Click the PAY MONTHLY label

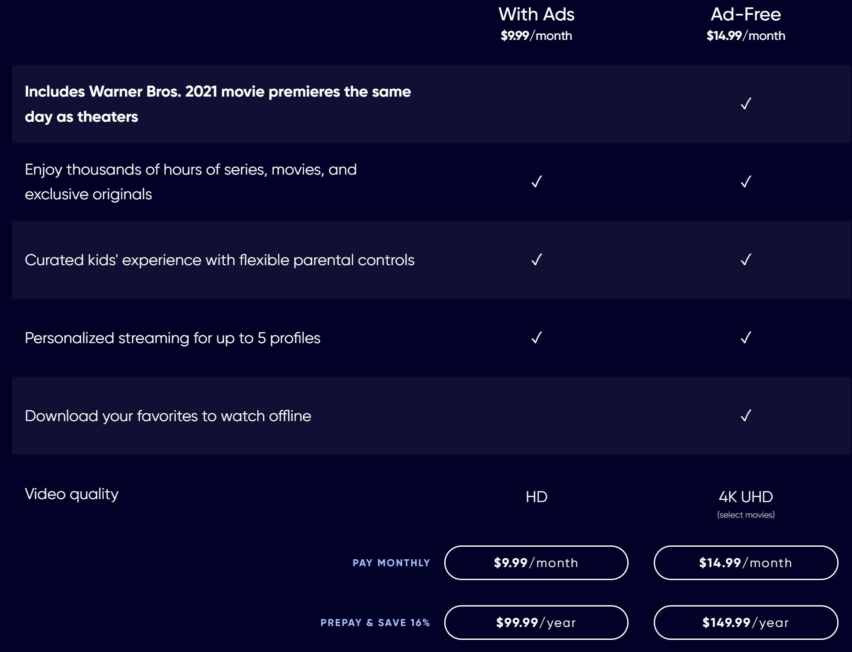[391, 563]
